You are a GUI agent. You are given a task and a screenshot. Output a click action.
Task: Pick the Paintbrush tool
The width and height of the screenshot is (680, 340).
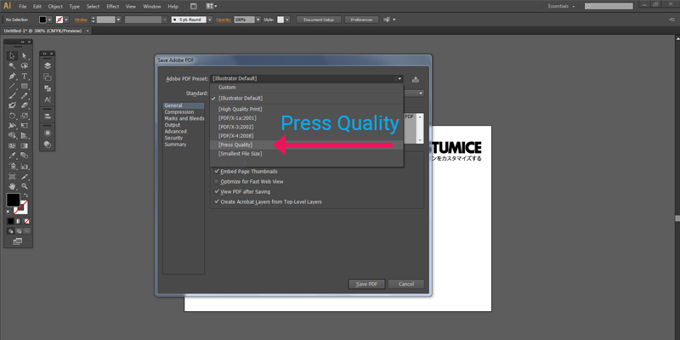12,96
